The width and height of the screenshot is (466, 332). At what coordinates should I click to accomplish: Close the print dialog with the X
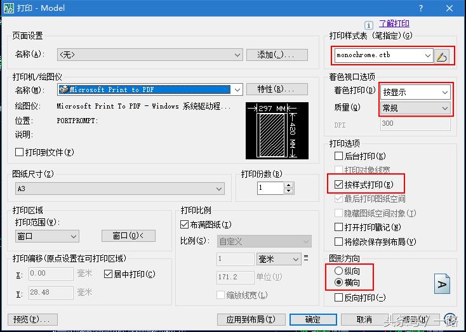tap(449, 8)
